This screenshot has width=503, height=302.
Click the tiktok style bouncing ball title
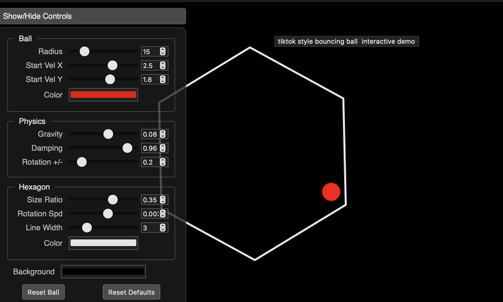346,41
